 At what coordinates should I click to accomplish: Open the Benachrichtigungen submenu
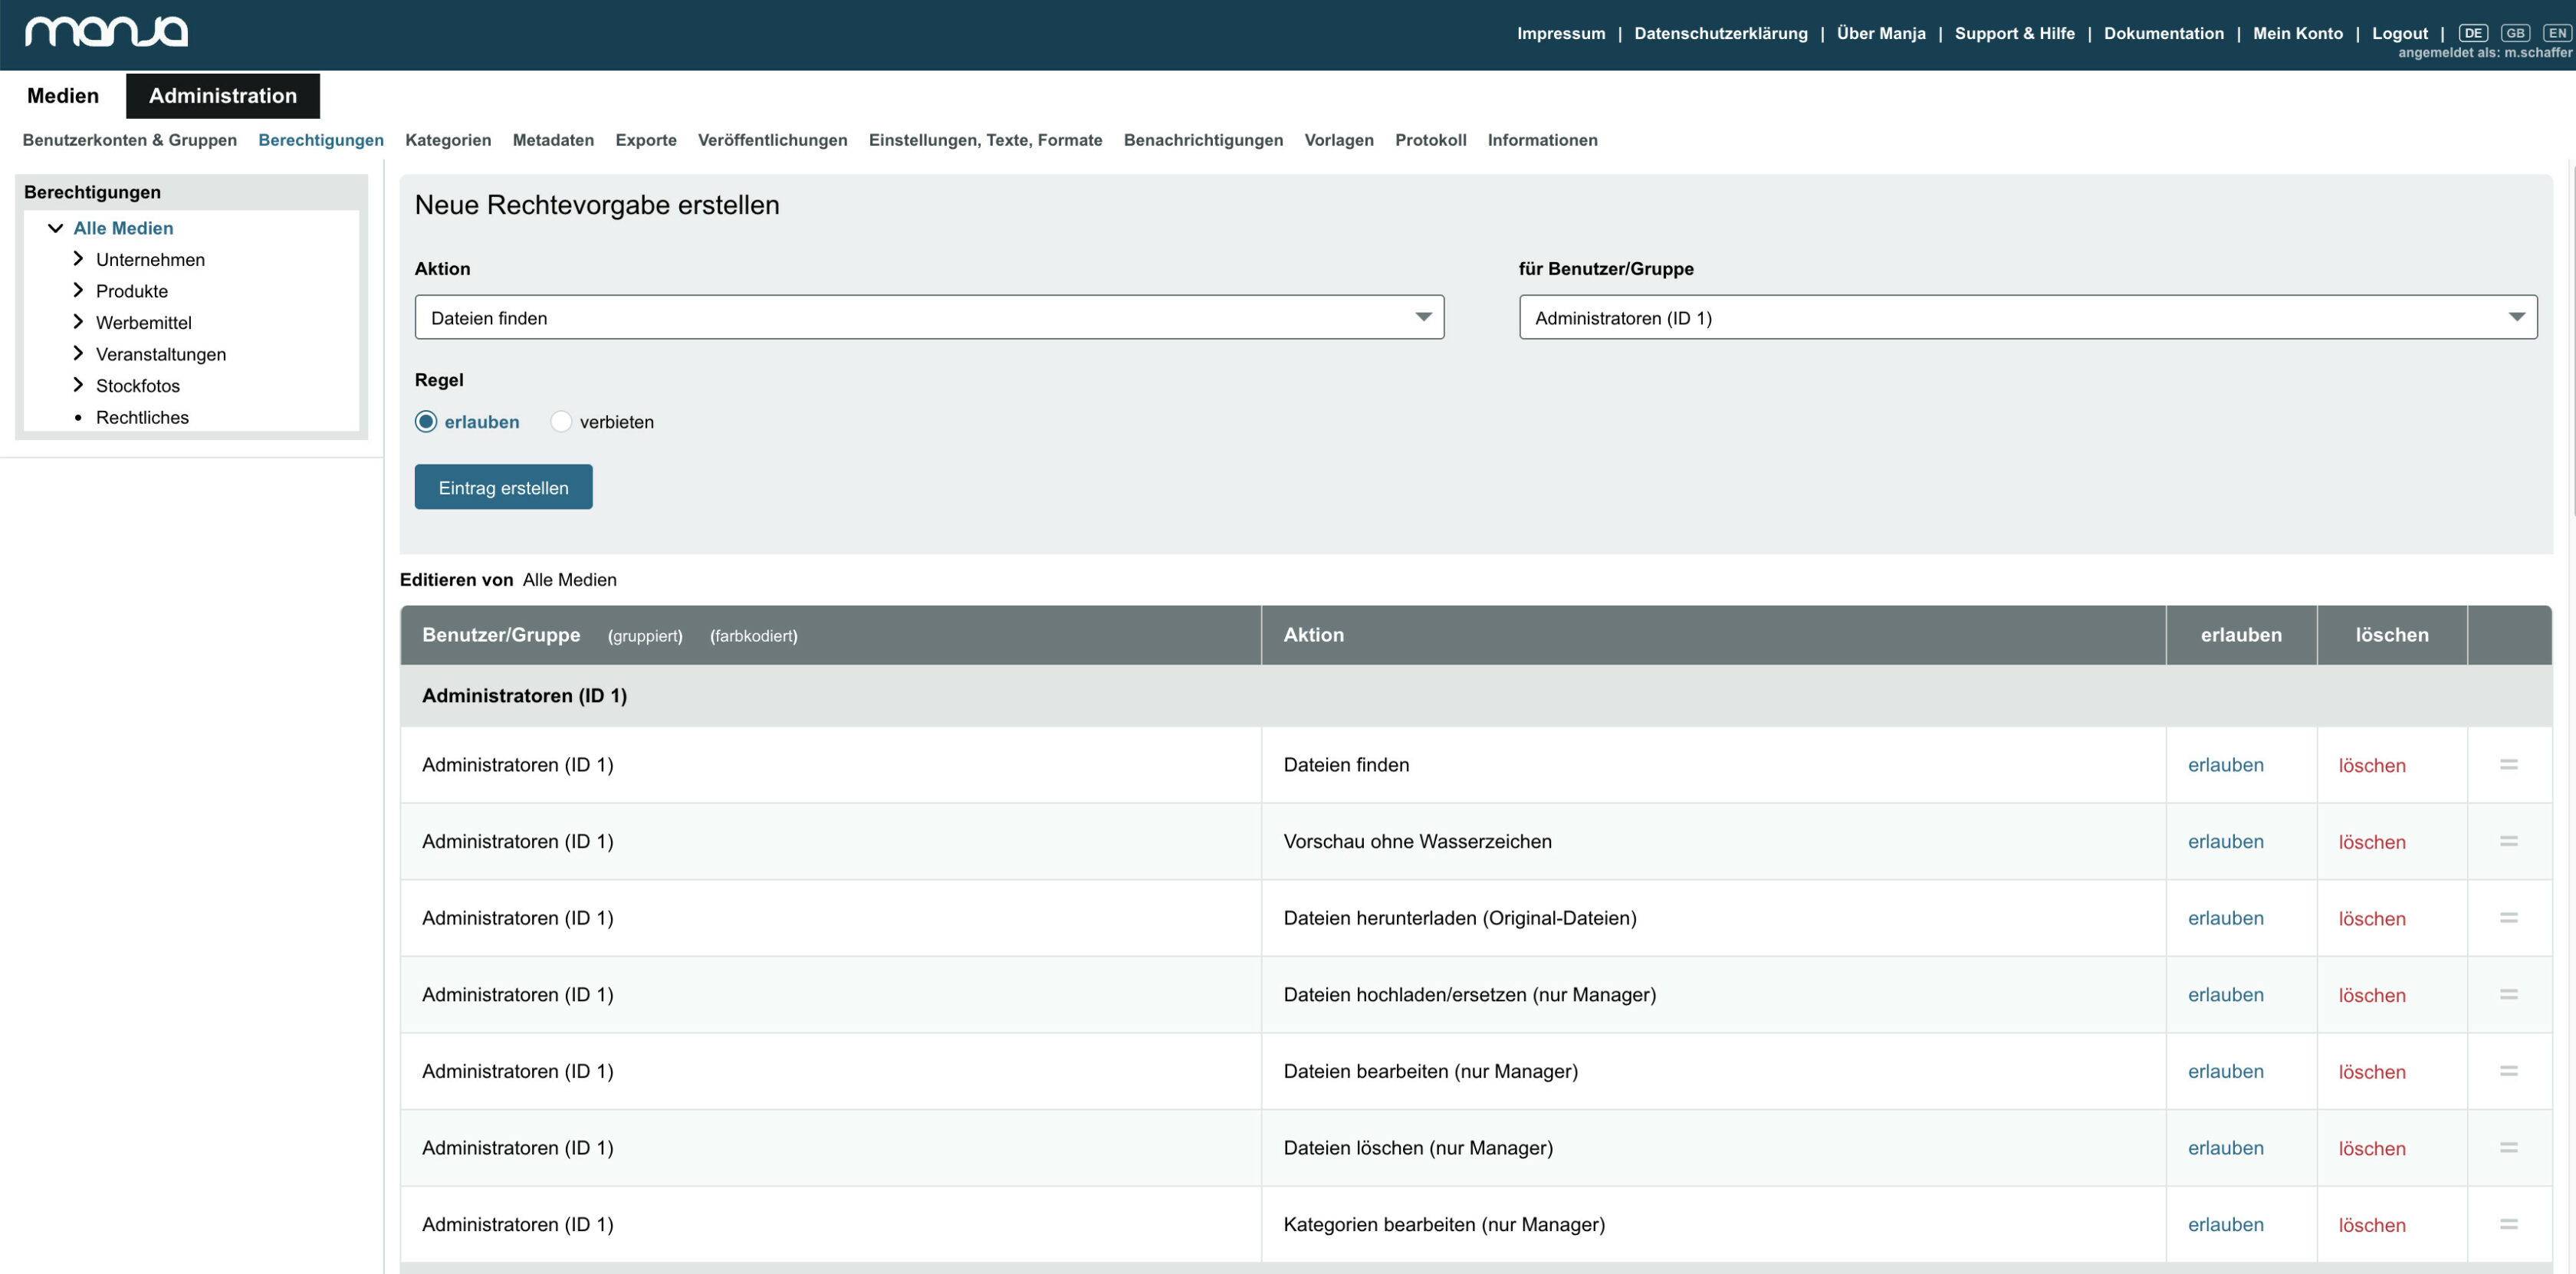(1203, 140)
